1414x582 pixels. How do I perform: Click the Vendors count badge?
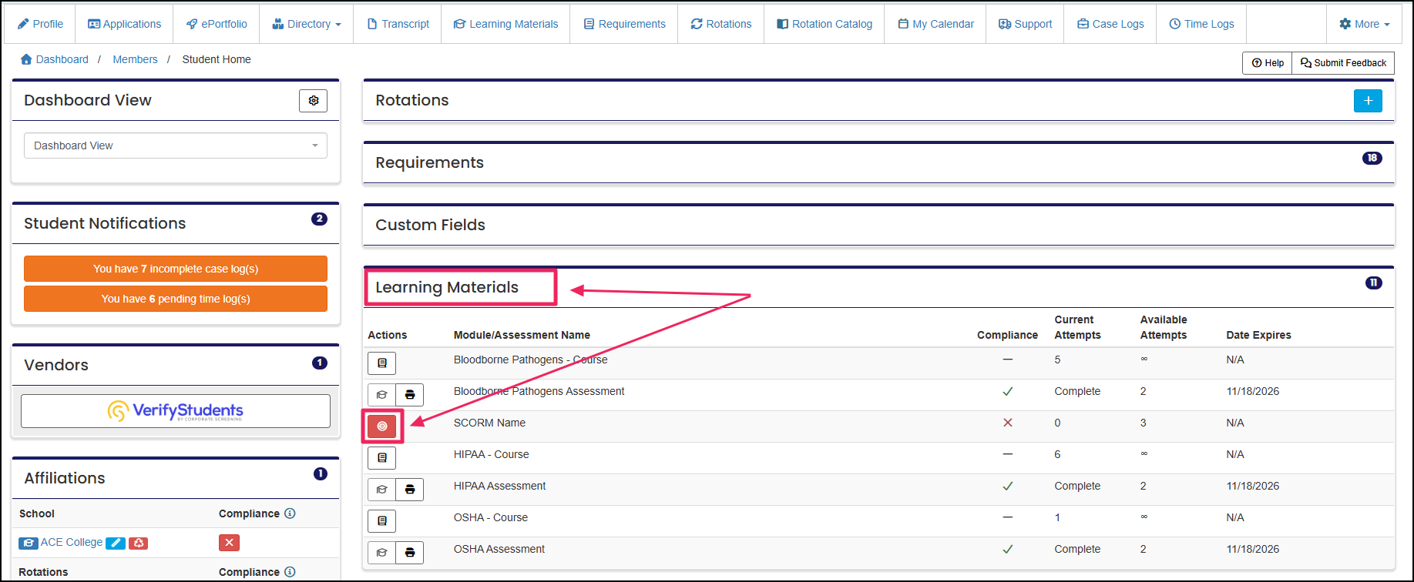pyautogui.click(x=320, y=363)
